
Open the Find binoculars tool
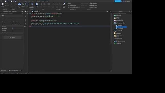coord(19,4)
